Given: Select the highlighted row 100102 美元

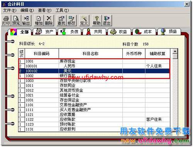Looking at the screenshot, I should point(94,71).
